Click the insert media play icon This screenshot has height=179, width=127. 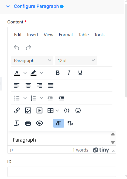39,111
